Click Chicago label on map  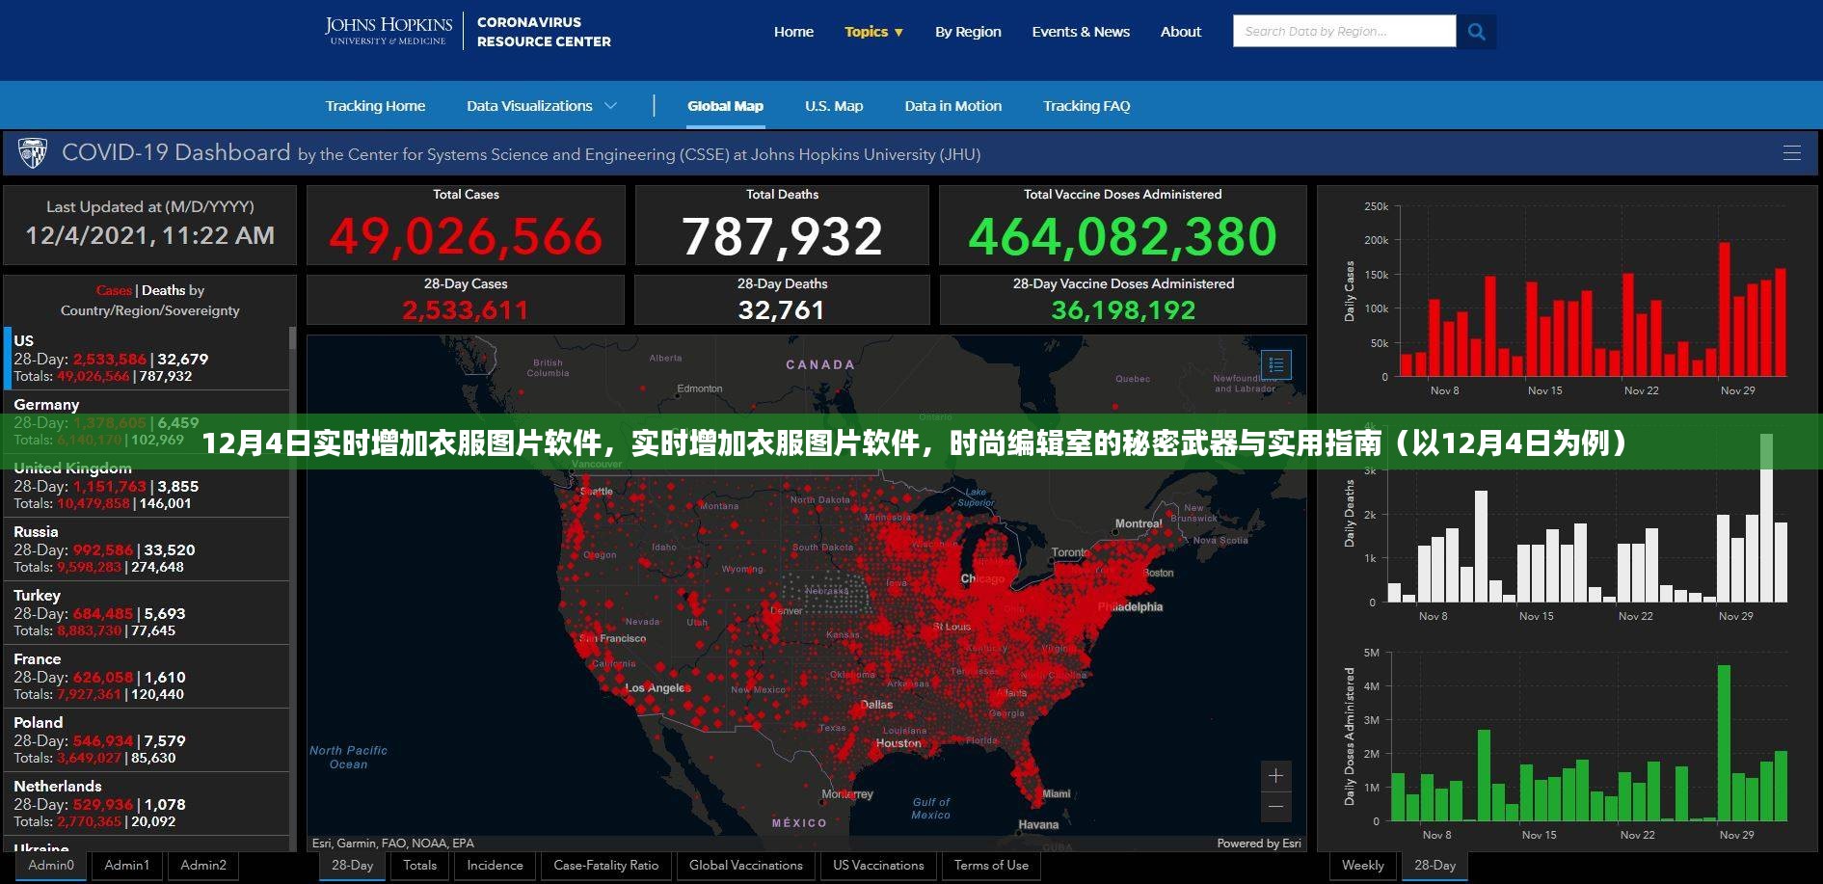(982, 579)
